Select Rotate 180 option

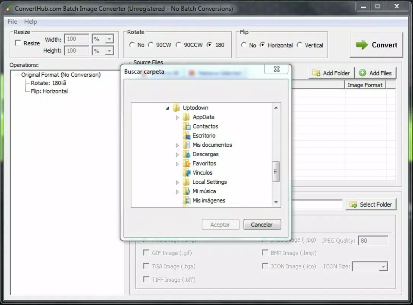tap(209, 45)
